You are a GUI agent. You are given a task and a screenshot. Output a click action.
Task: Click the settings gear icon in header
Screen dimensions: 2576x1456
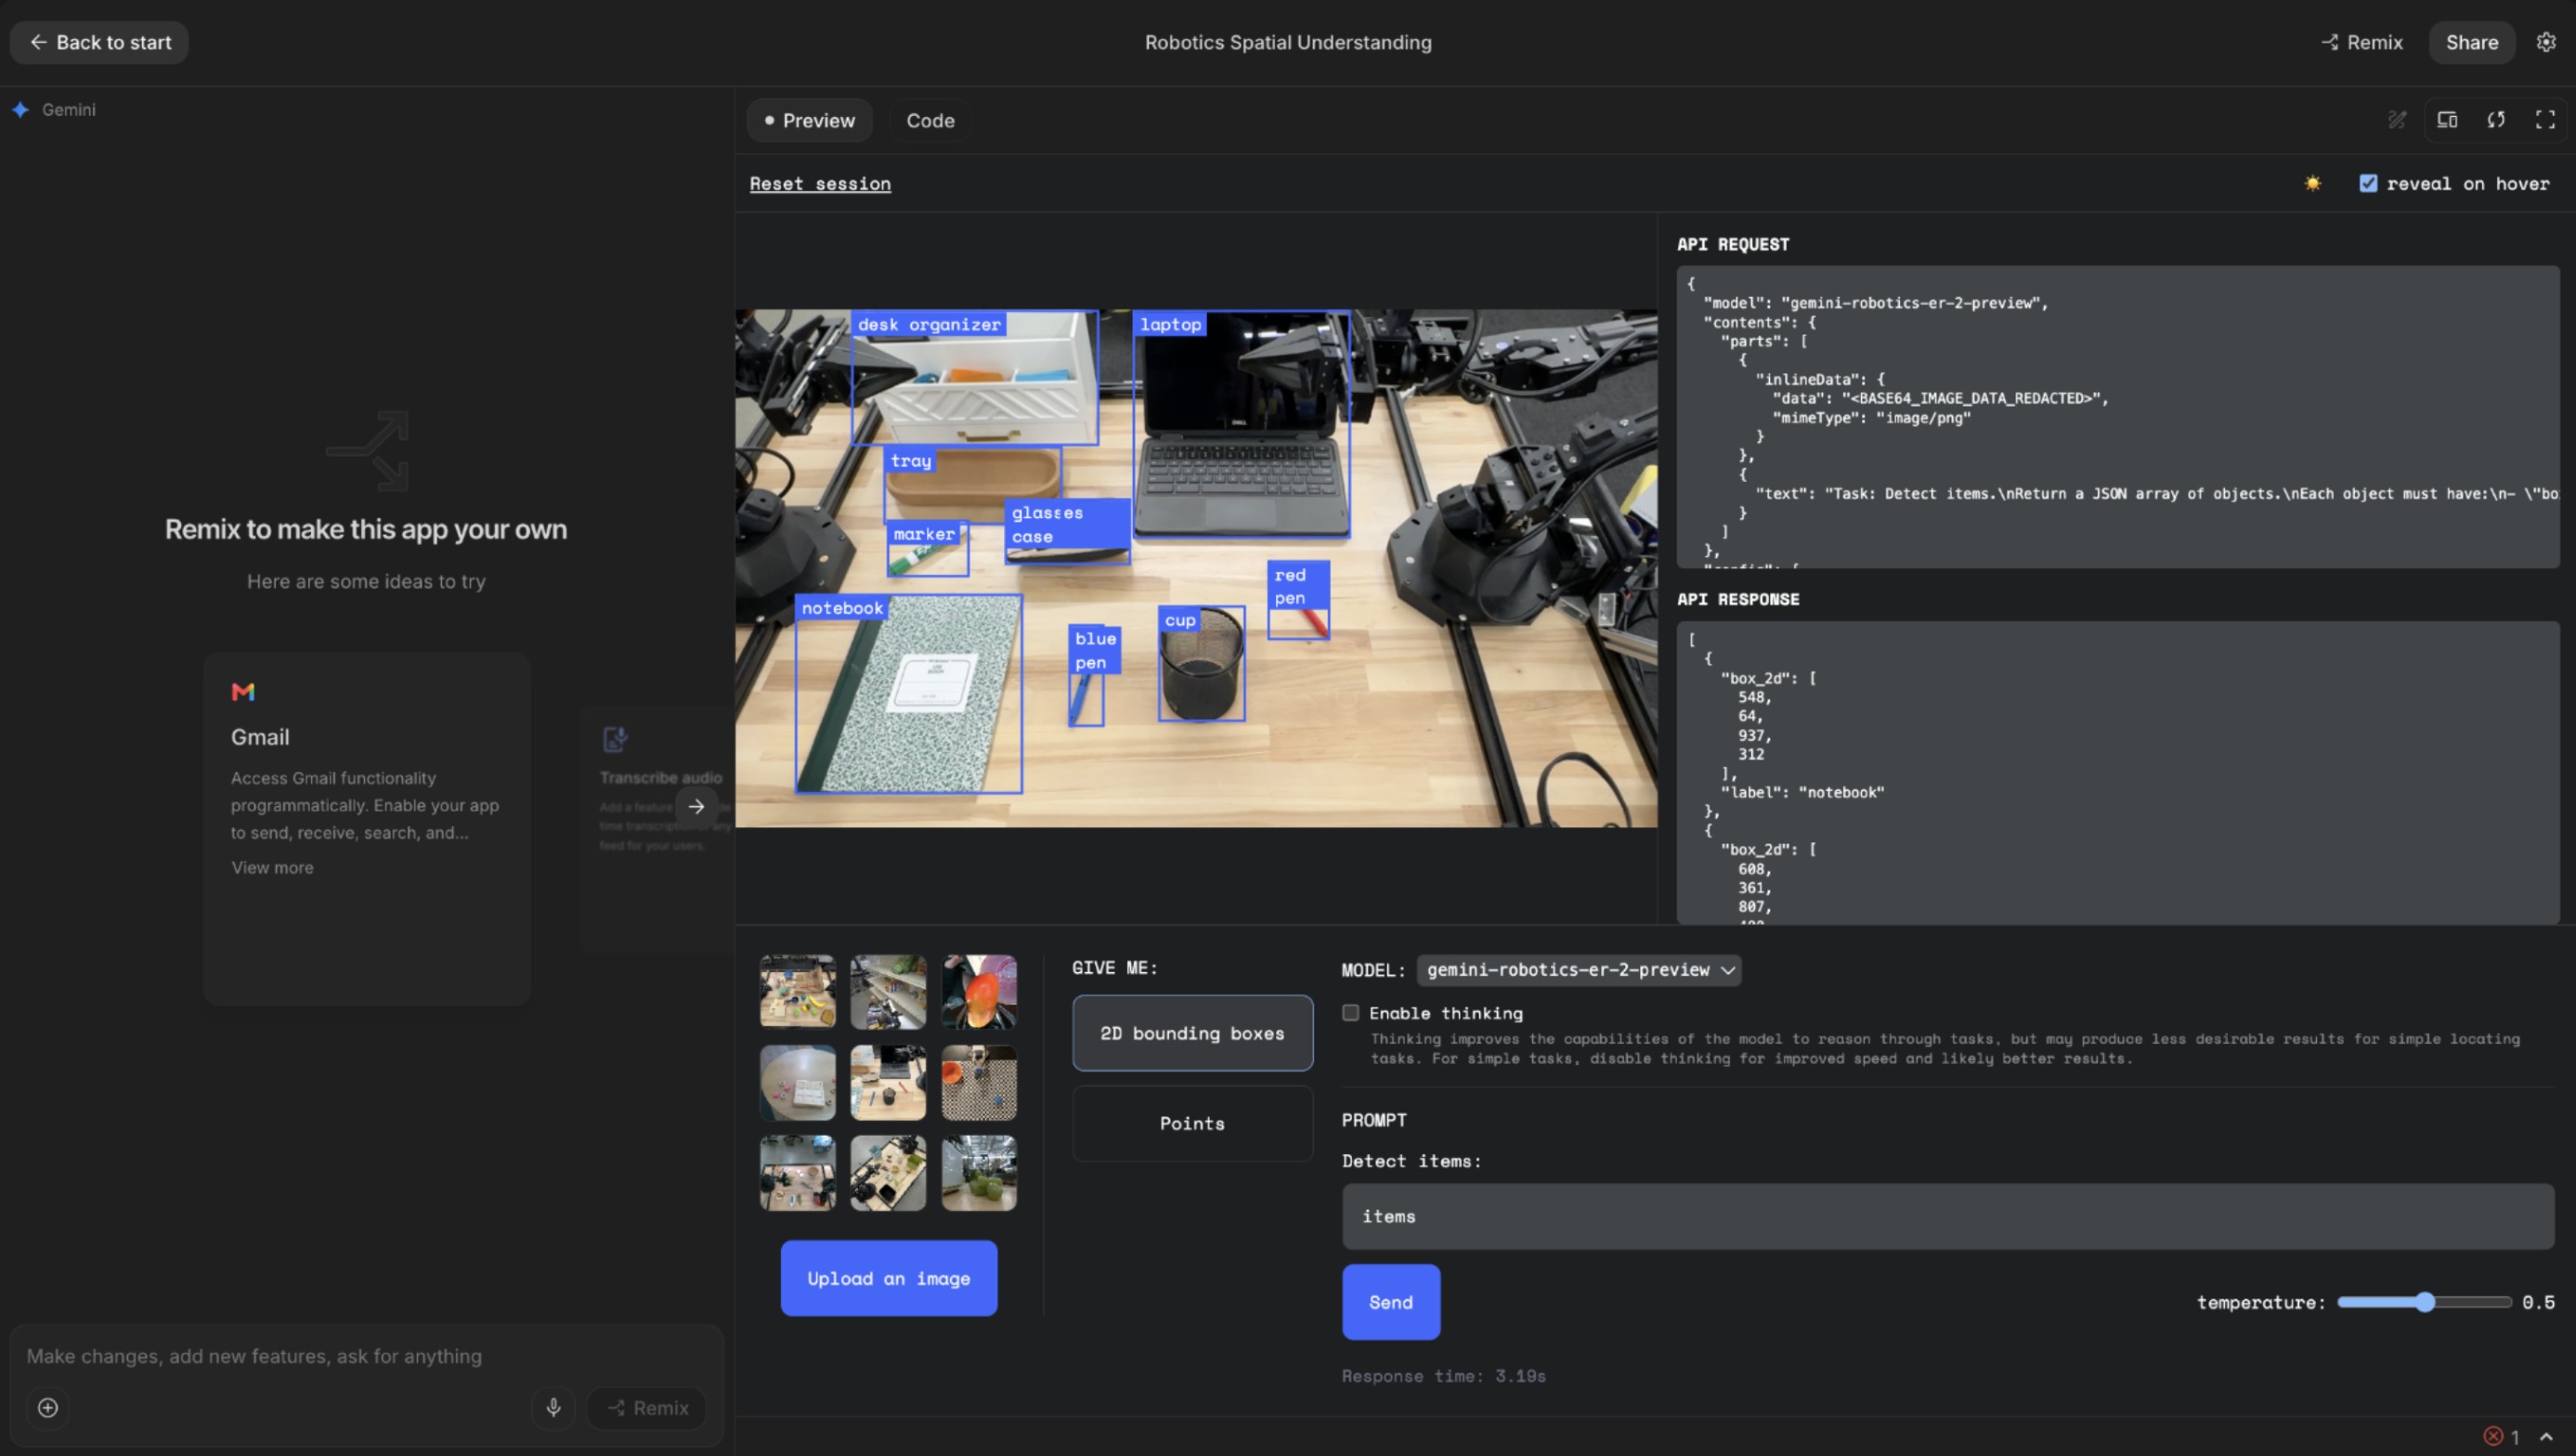click(x=2546, y=42)
